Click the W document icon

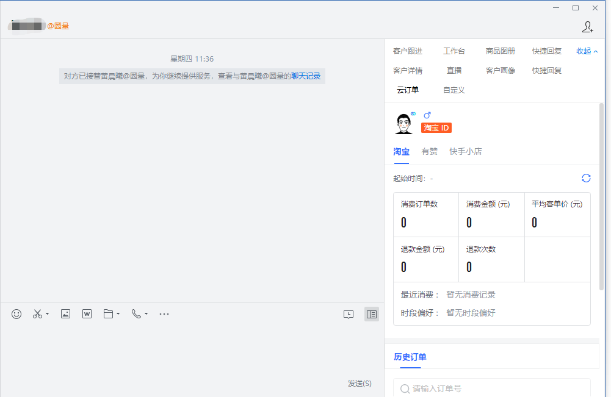[x=87, y=314]
